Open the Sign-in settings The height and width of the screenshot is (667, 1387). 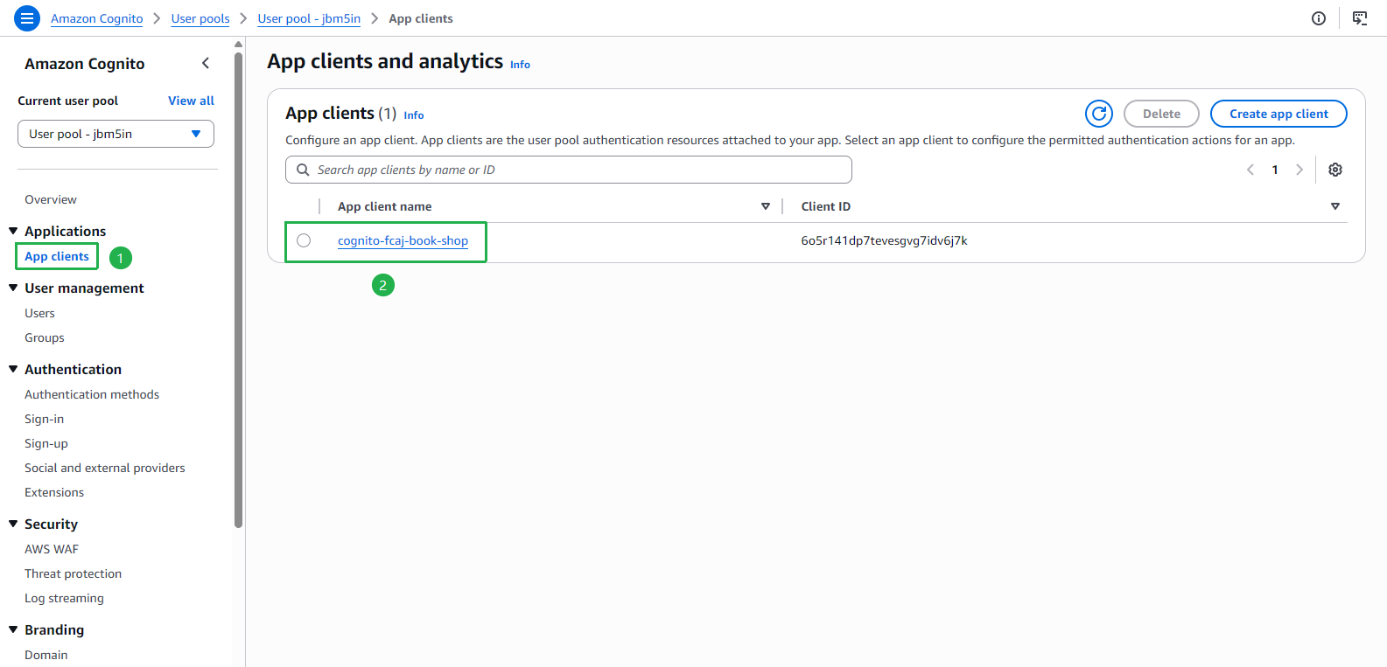[45, 419]
